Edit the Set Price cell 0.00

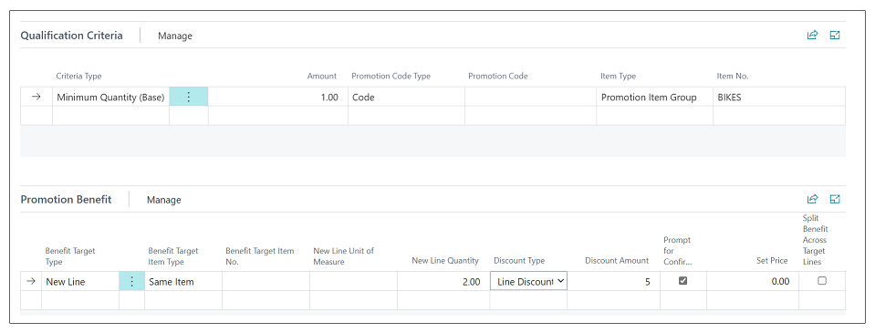752,282
